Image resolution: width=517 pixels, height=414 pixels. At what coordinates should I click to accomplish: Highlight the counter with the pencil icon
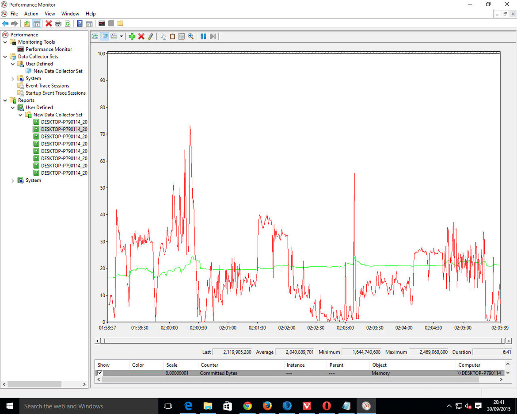pyautogui.click(x=151, y=36)
